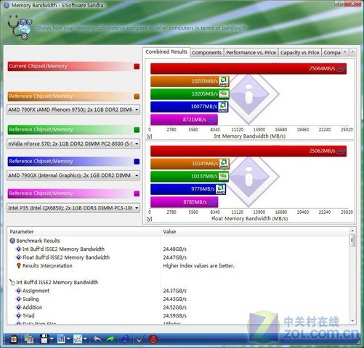The height and width of the screenshot is (348, 364).
Task: Click the blue refresh results icon
Action: click(x=125, y=339)
